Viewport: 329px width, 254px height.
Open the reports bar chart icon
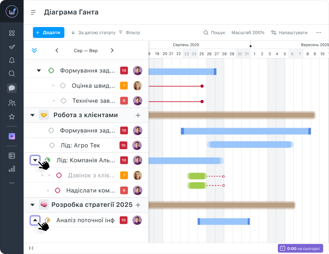[12, 169]
